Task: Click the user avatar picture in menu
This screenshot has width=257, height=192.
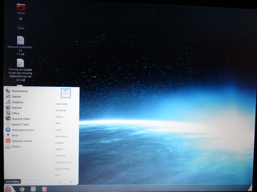Action: pos(65,93)
